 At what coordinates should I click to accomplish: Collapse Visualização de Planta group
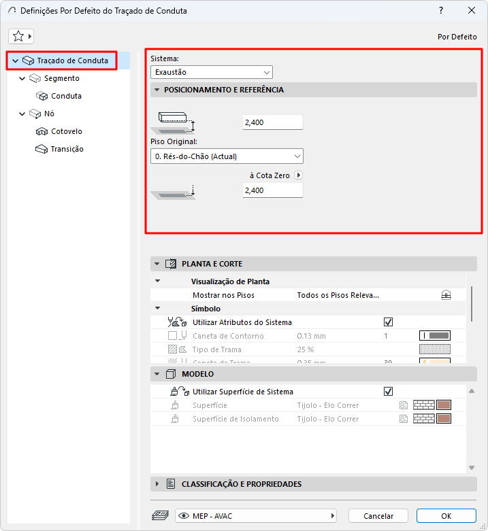158,281
